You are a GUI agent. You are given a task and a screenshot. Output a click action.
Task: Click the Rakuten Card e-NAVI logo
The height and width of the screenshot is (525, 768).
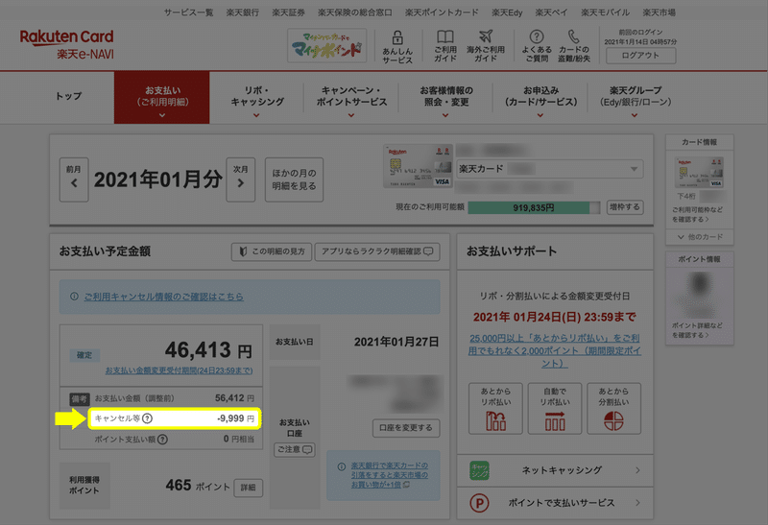[x=66, y=44]
